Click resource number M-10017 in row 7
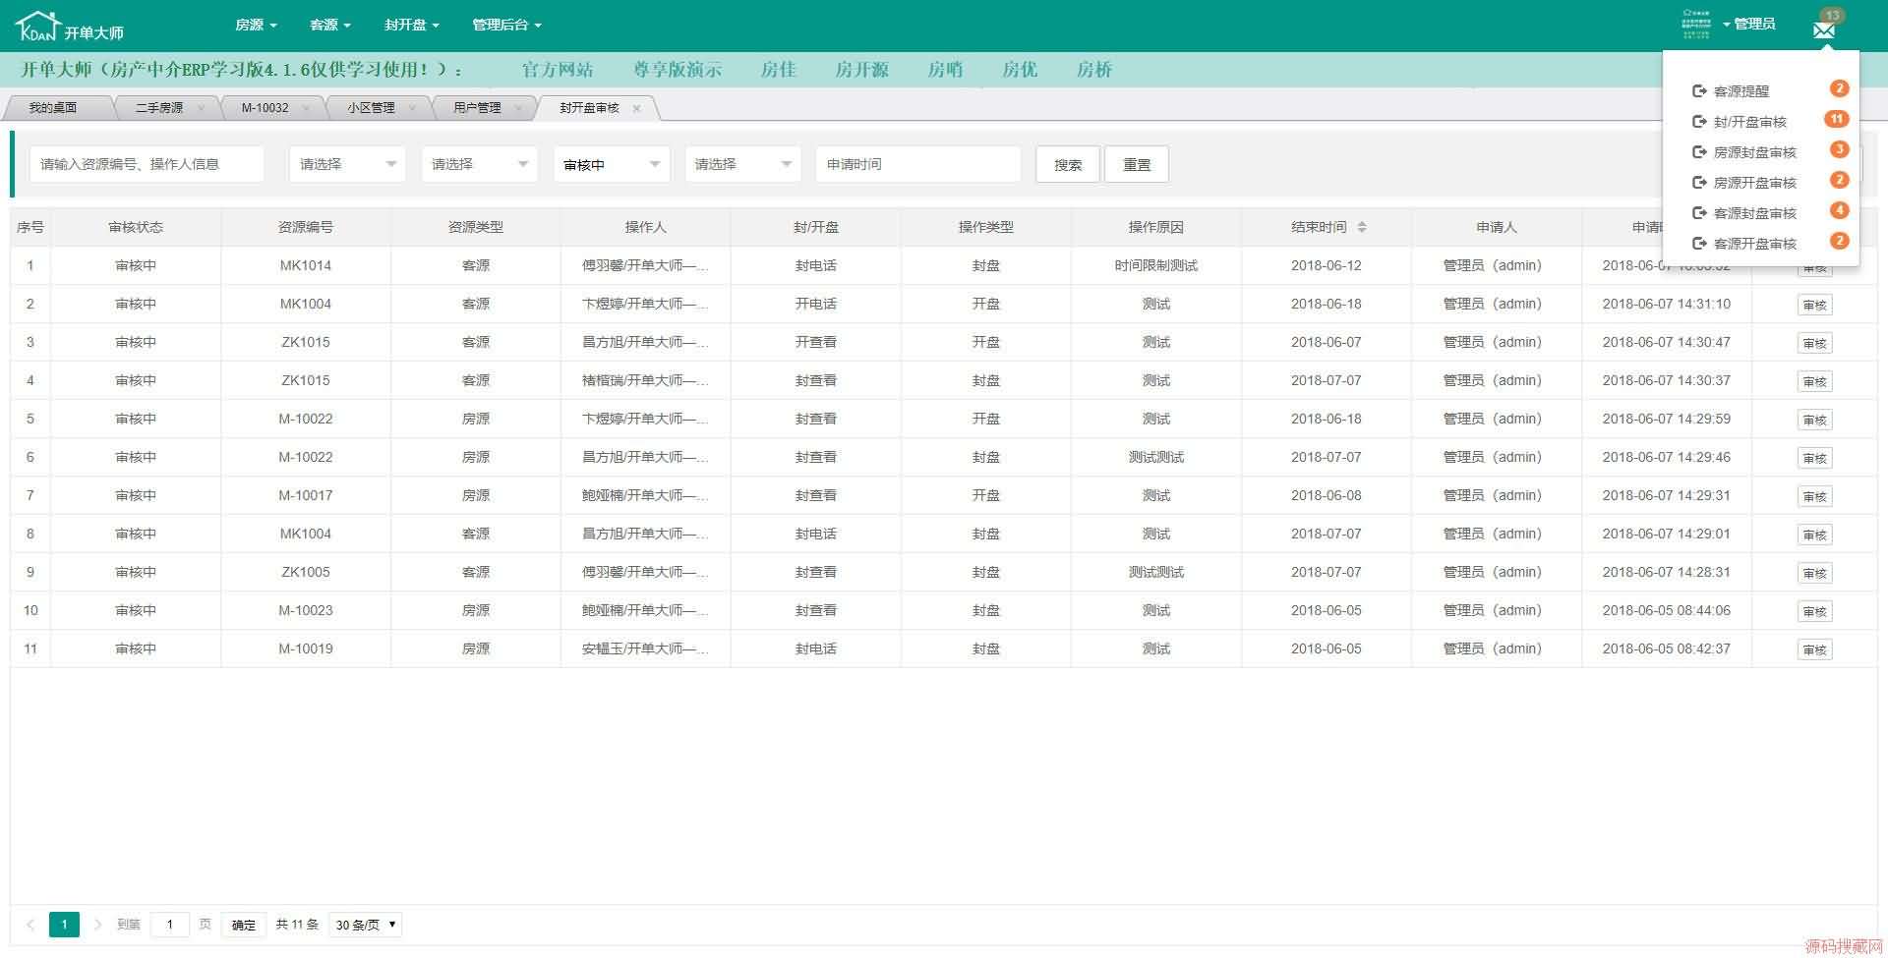This screenshot has width=1888, height=958. 306,496
